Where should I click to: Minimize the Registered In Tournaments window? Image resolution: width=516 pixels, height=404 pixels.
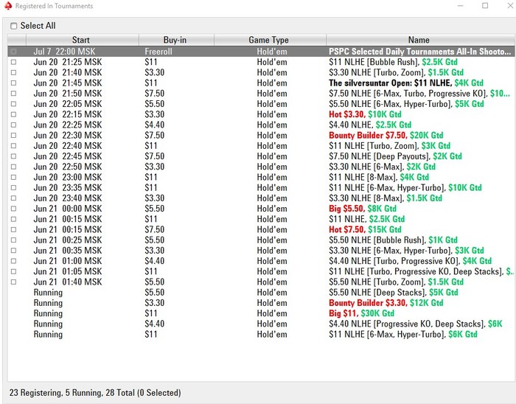(x=461, y=6)
